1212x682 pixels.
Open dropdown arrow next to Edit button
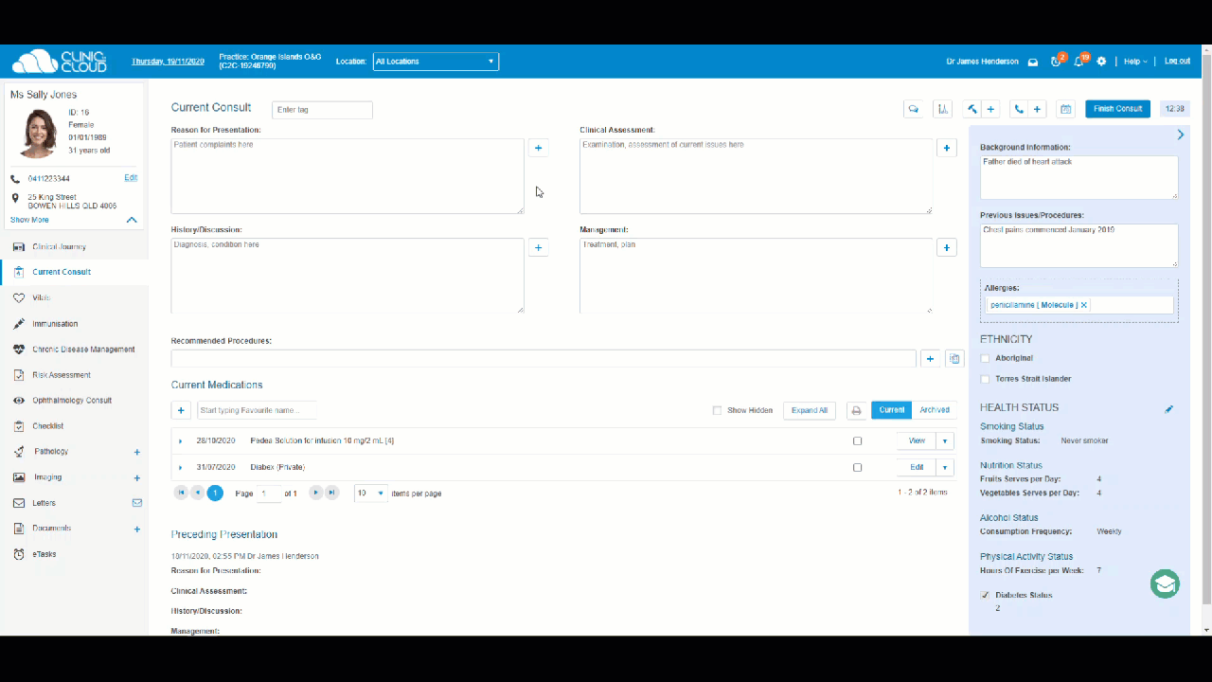click(945, 467)
